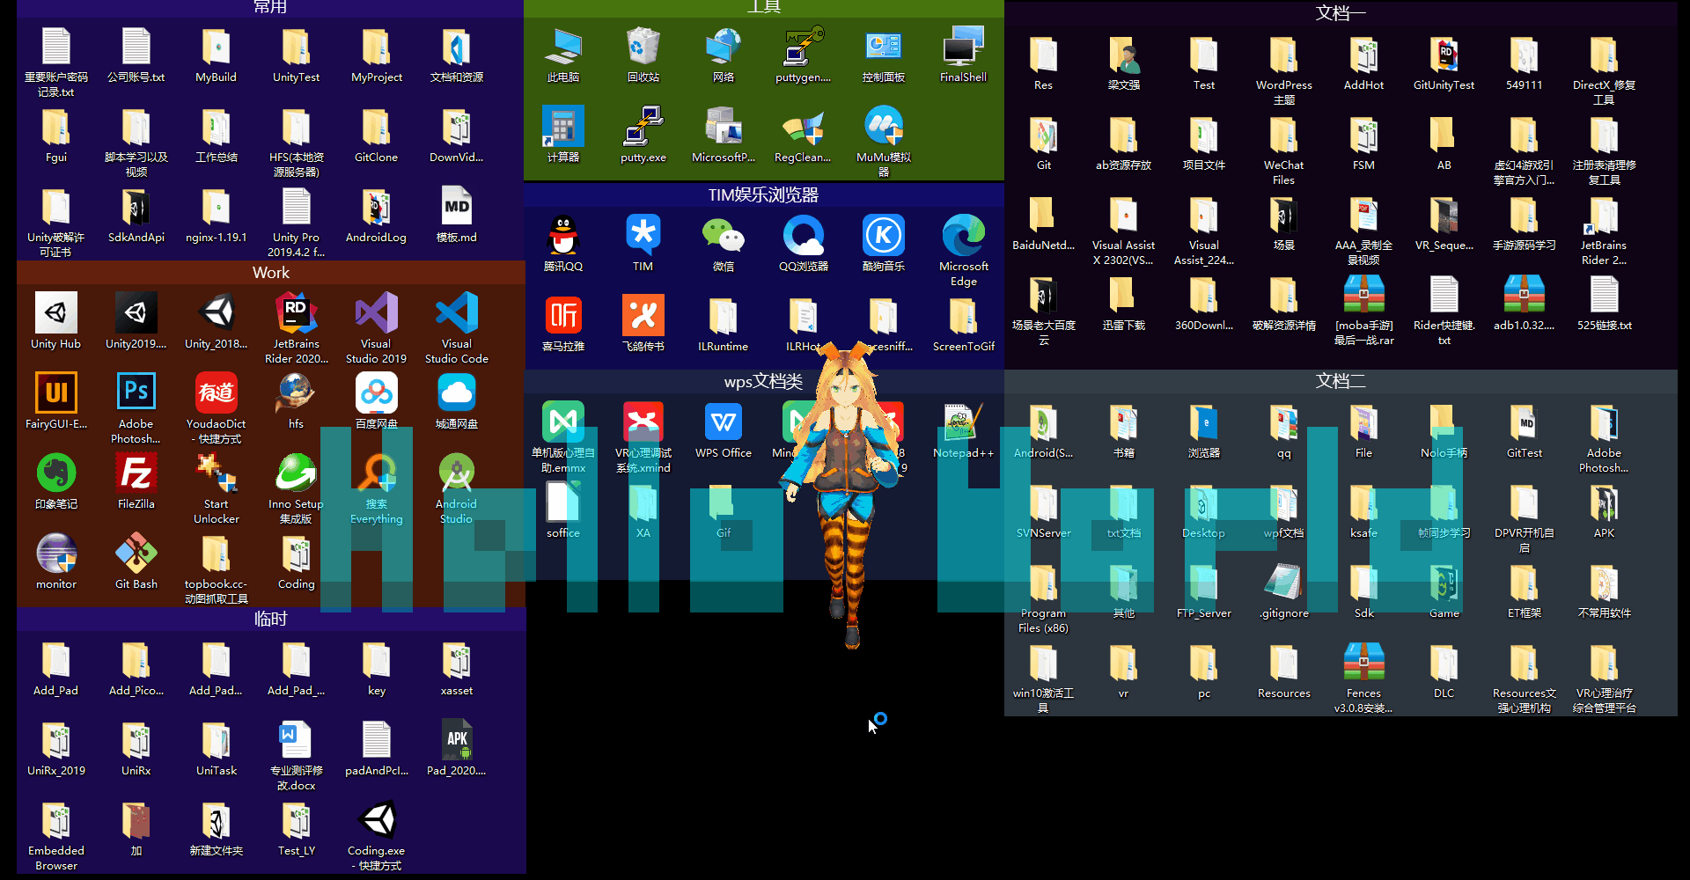Open GitTest markdown folder
This screenshot has width=1690, height=880.
pos(1524,430)
